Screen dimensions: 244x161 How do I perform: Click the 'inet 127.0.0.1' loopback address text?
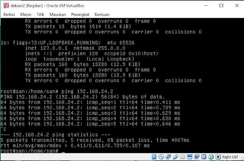(46, 48)
